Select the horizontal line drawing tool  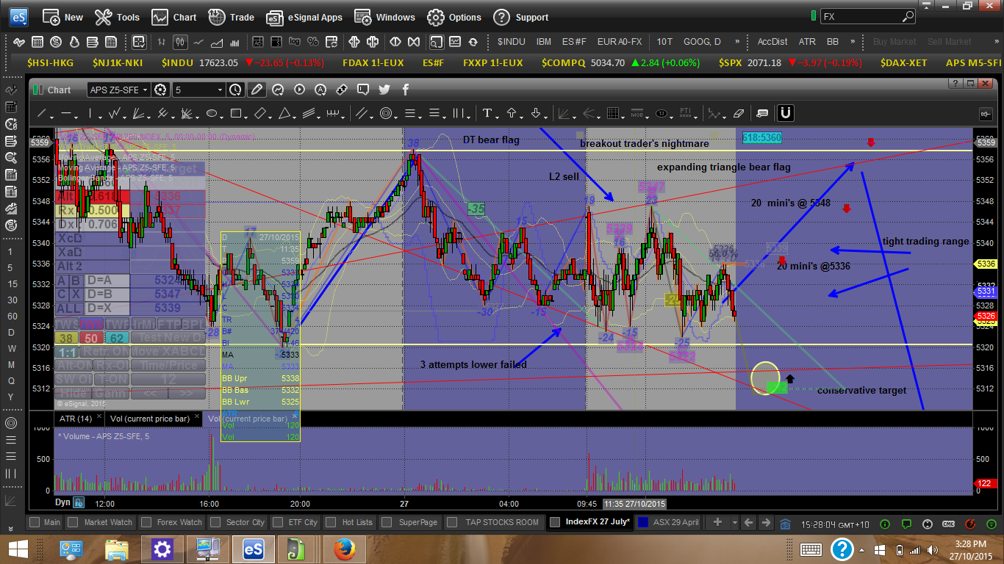point(67,114)
